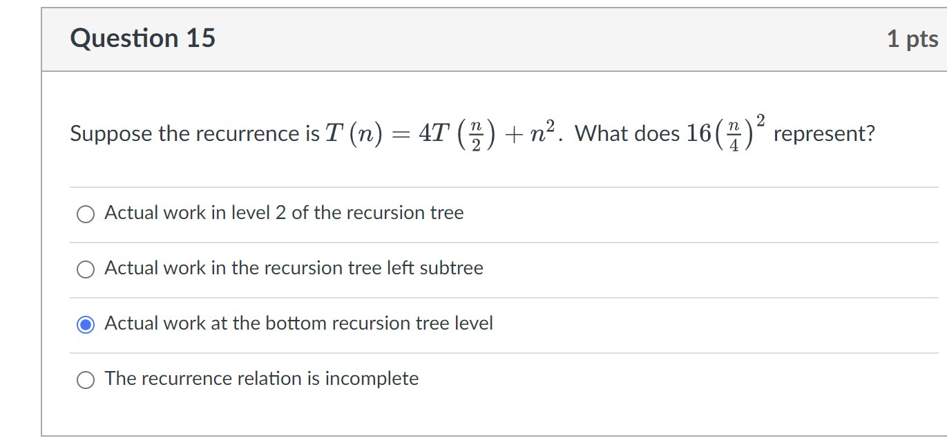Click the answer text 'Actual work in level 2 of the recursion tree'
Viewport: 947px width, 445px height.
[x=284, y=213]
